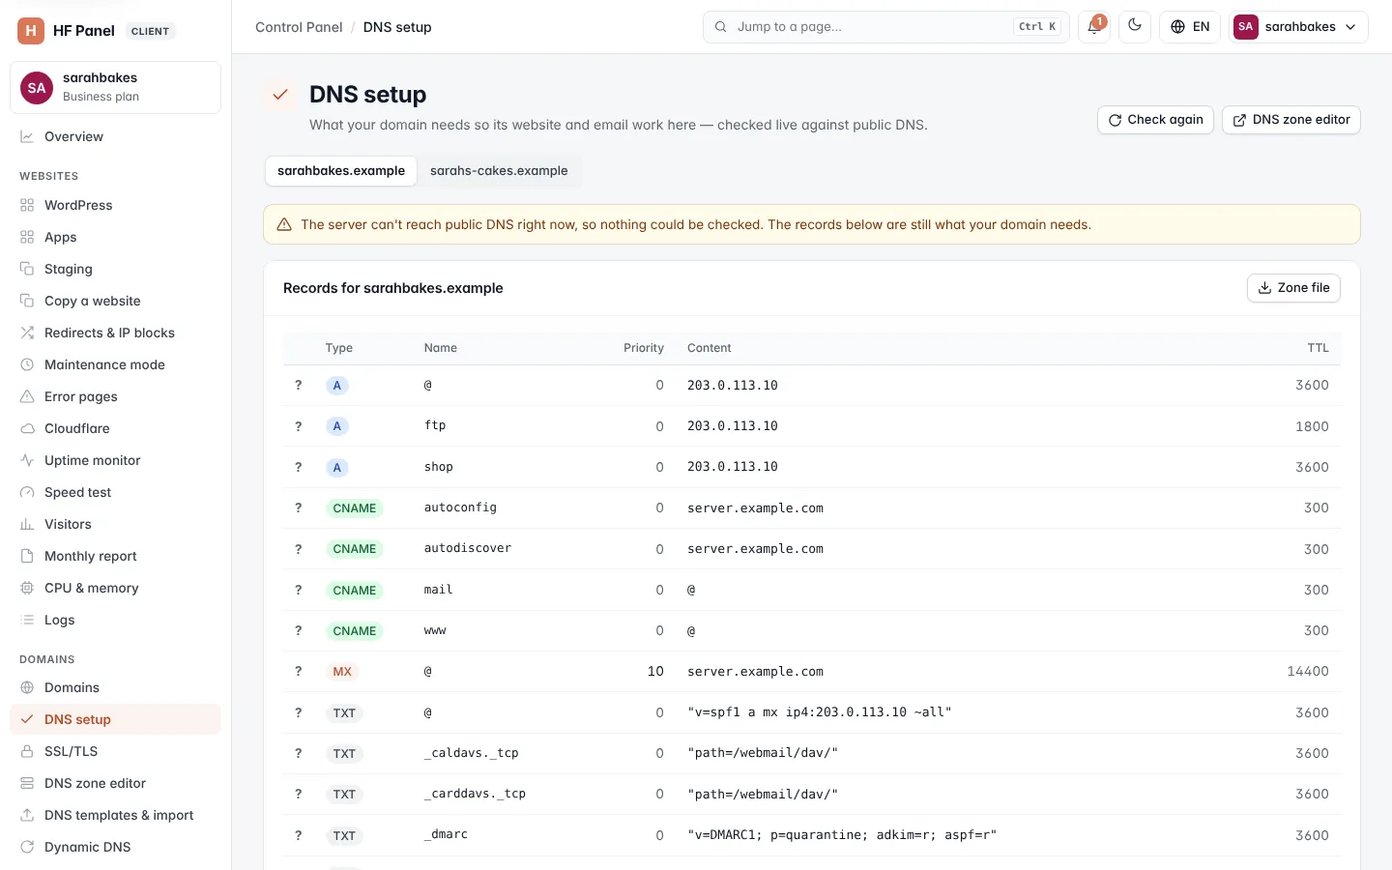Click the Check again button

(x=1155, y=120)
